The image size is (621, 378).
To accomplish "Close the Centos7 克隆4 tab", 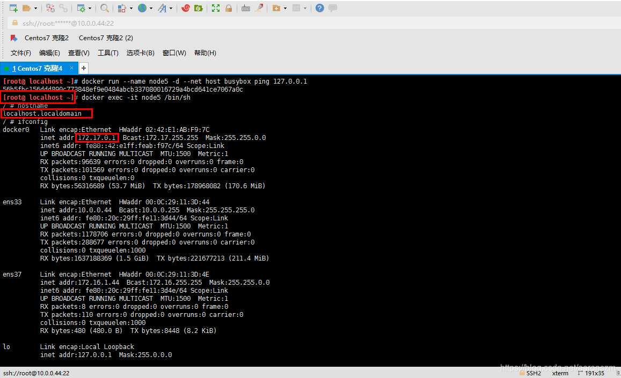I will pos(72,68).
